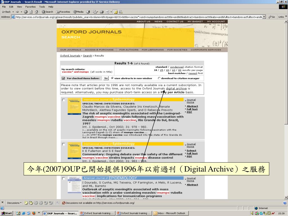Viewport: 288px width, 216px height.
Task: Open the Discussions dropdown menu
Action: (x=14, y=203)
